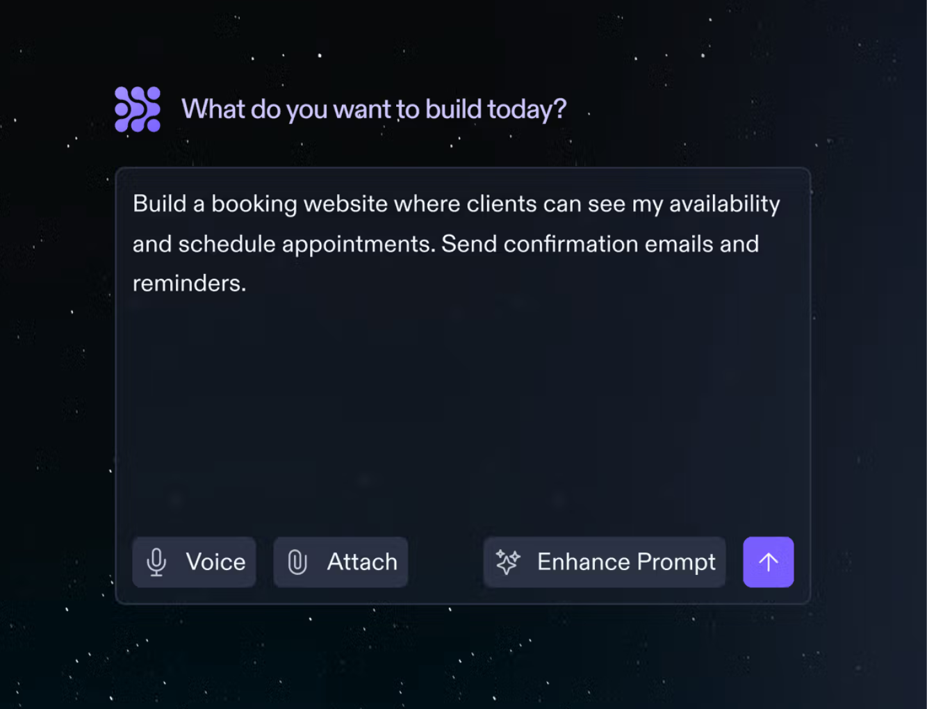927x709 pixels.
Task: Click the word "booking" in the prompt
Action: point(254,204)
